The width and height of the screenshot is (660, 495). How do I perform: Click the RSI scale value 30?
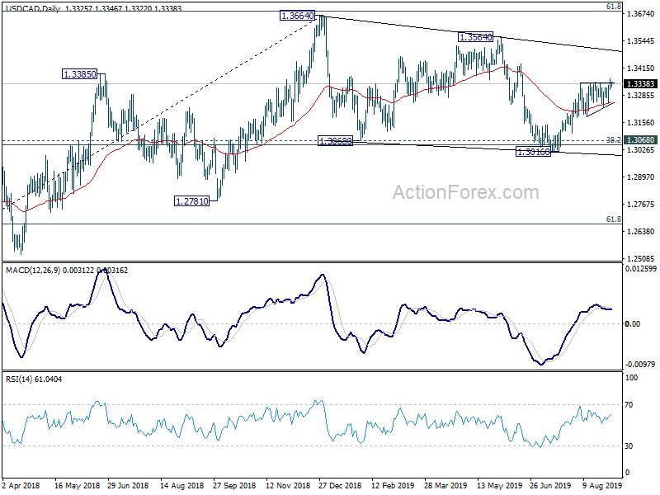pyautogui.click(x=629, y=446)
